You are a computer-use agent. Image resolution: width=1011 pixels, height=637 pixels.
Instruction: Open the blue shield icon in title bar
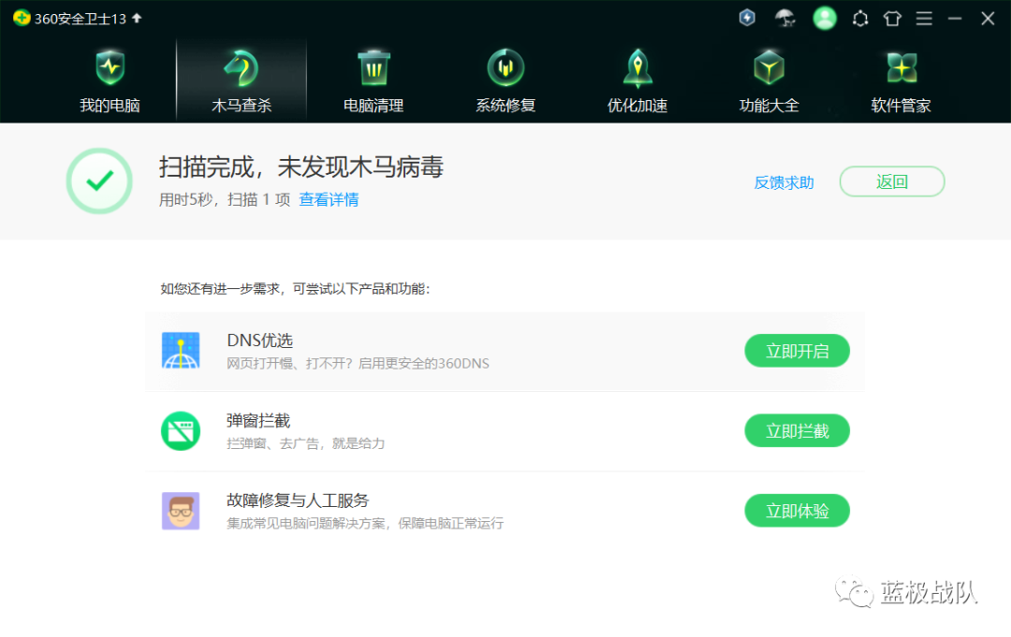(747, 18)
